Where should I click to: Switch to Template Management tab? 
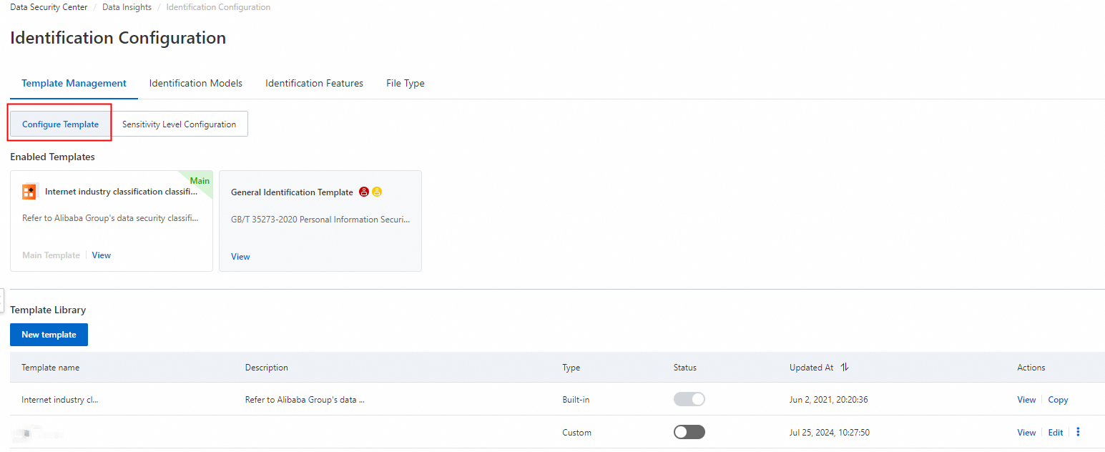tap(74, 83)
